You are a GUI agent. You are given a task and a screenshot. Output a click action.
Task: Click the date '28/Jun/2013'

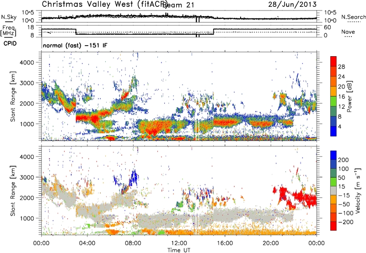pos(292,5)
